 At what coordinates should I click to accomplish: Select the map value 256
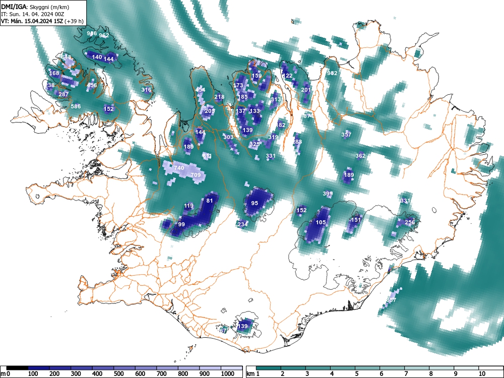(x=410, y=222)
